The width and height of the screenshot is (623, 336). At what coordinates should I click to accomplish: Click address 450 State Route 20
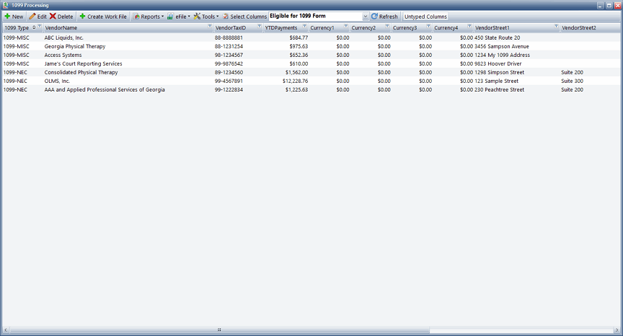497,37
